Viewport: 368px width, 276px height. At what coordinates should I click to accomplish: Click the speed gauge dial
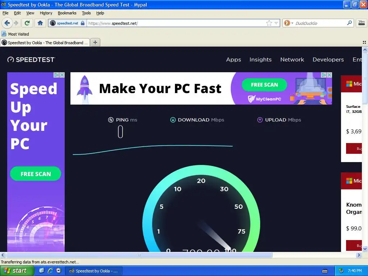[x=201, y=209]
